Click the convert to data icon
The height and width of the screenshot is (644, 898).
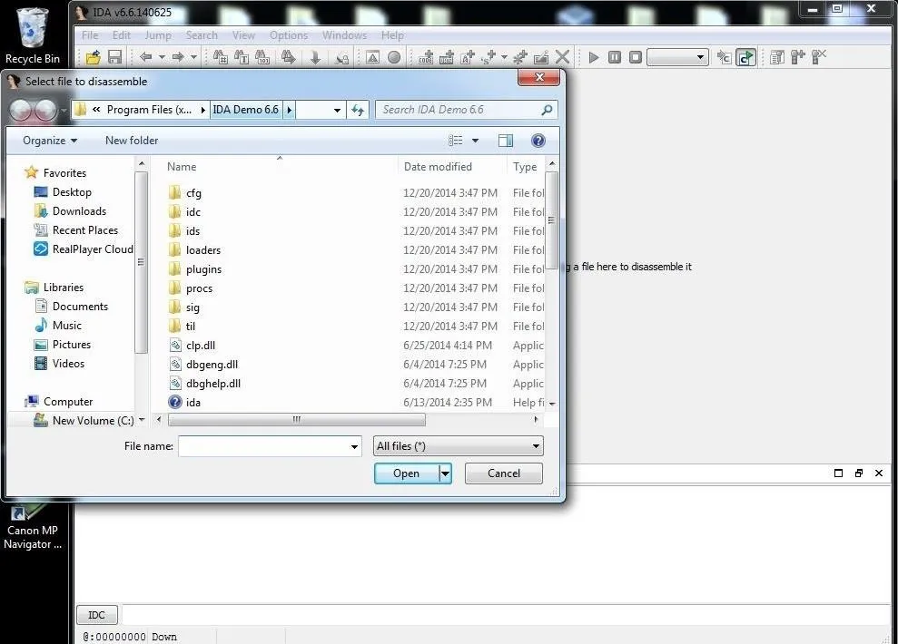pyautogui.click(x=447, y=57)
